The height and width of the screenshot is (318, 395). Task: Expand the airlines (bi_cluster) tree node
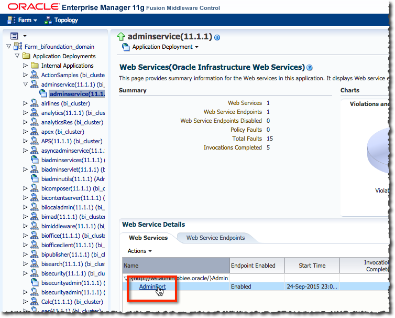pyautogui.click(x=25, y=103)
